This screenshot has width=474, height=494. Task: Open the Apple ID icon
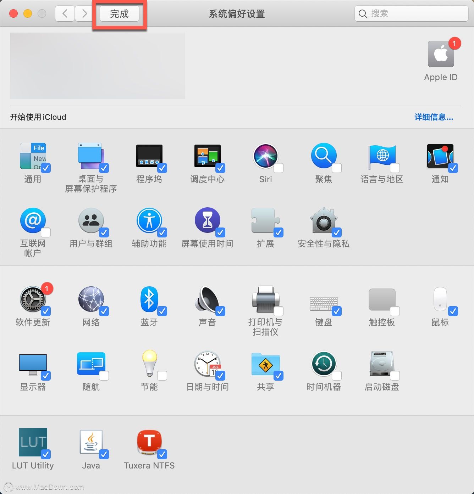click(441, 54)
